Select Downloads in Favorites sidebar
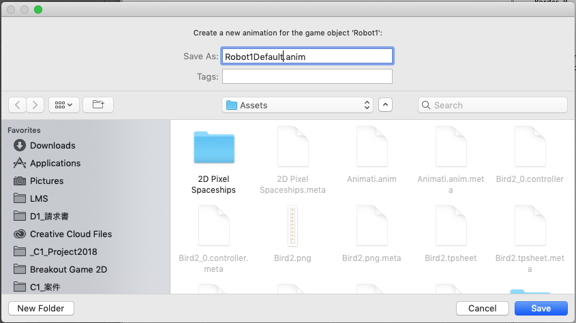Viewport: 576px width, 323px height. click(x=52, y=145)
